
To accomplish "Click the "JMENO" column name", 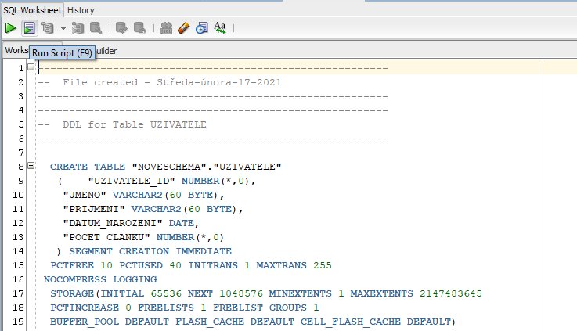I will 85,195.
